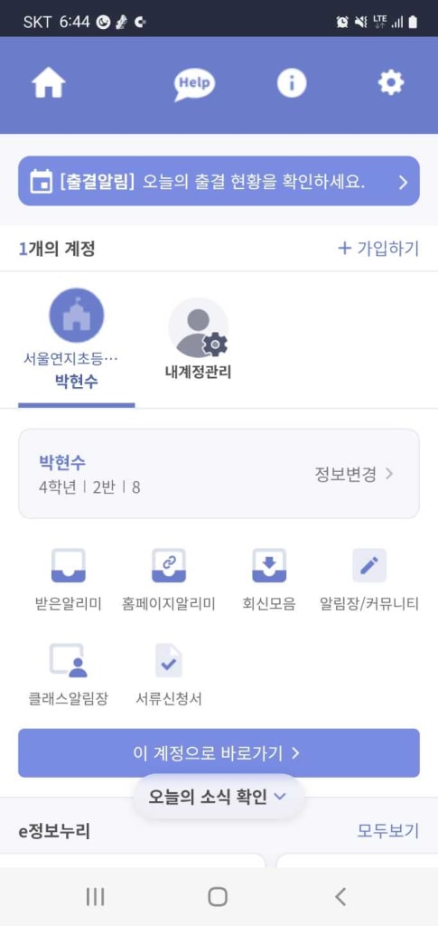The image size is (438, 926).
Task: Tap the Android back navigation button
Action: click(340, 896)
